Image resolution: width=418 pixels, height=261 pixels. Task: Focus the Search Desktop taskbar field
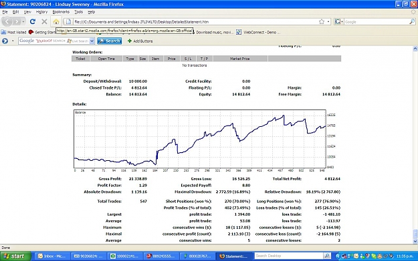288,256
